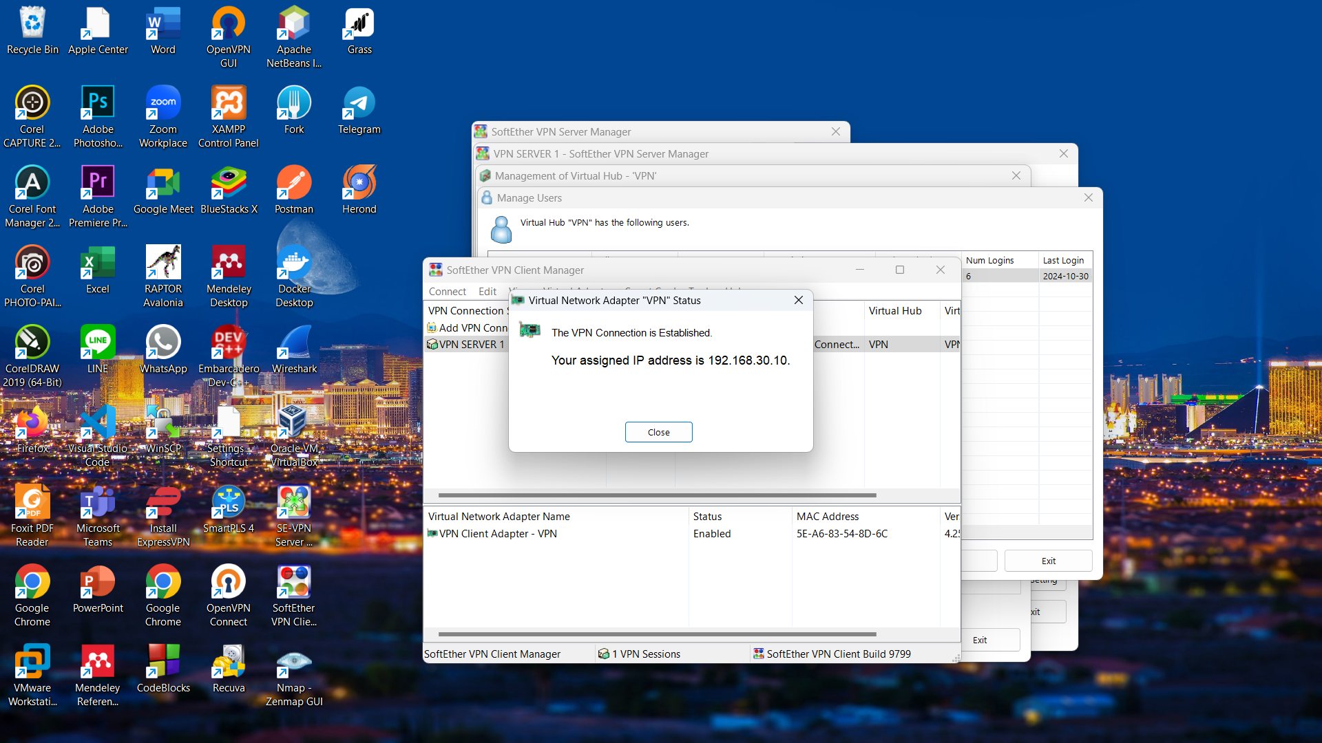
Task: Select the 2024-10-30 last login cell
Action: pos(1065,276)
